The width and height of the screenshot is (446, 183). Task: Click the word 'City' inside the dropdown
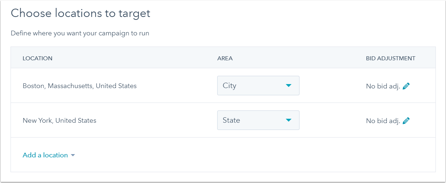[230, 86]
